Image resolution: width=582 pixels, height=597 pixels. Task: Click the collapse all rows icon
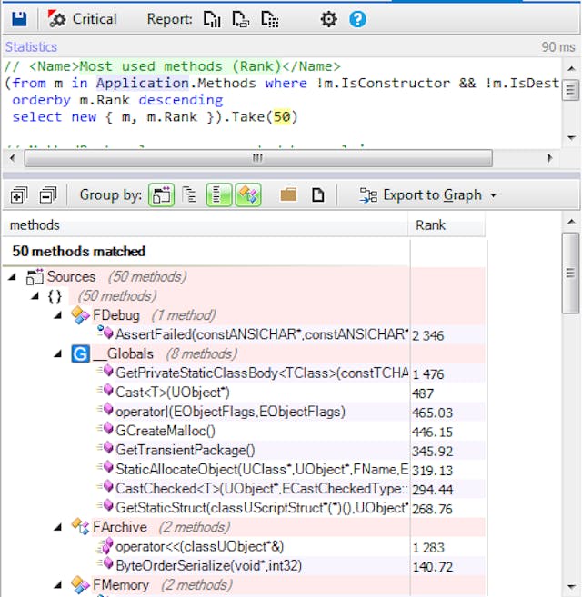[x=47, y=194]
